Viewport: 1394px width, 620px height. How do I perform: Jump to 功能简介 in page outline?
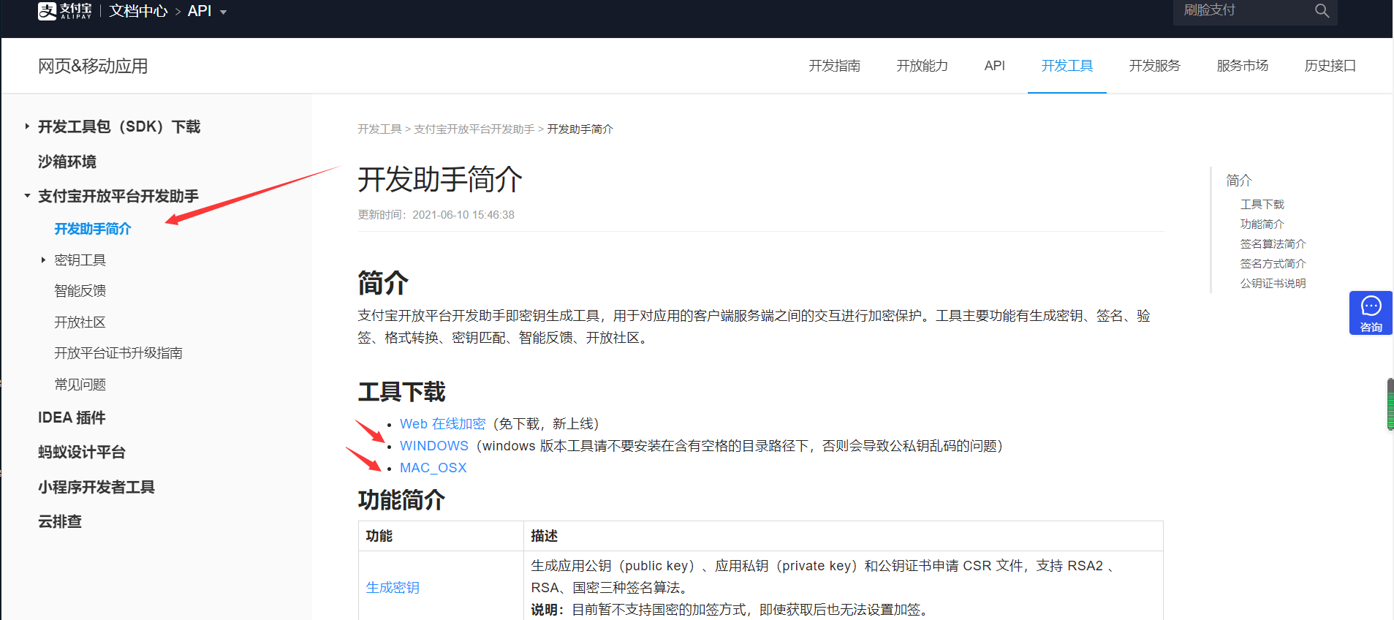click(x=1262, y=224)
